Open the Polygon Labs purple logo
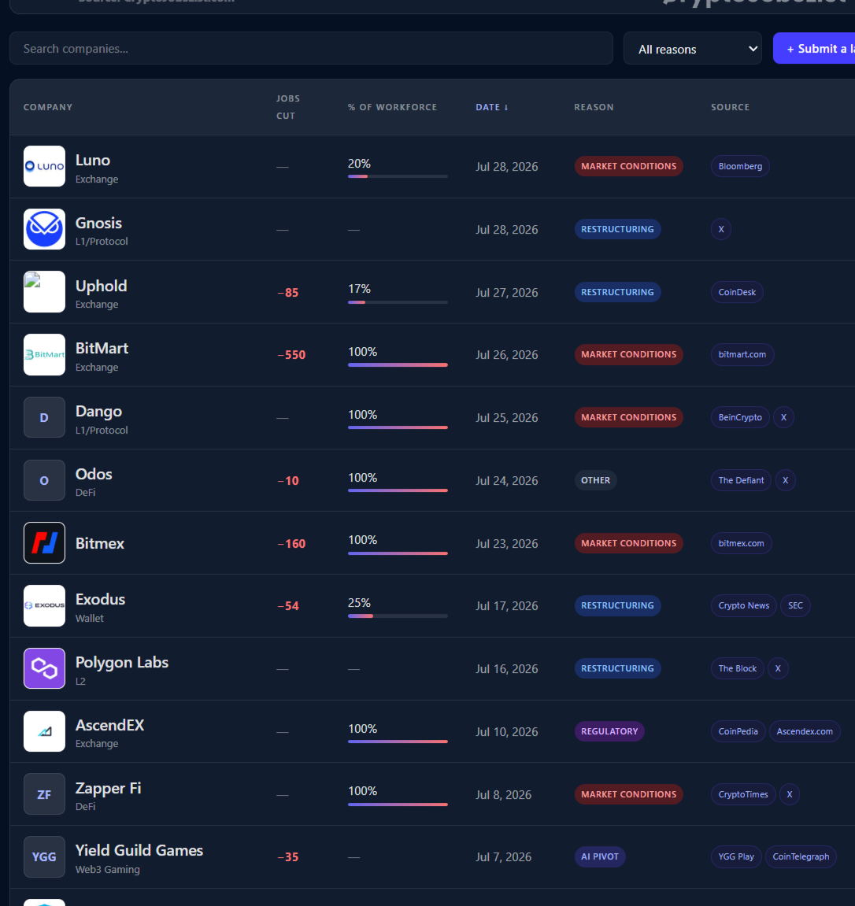 point(44,668)
